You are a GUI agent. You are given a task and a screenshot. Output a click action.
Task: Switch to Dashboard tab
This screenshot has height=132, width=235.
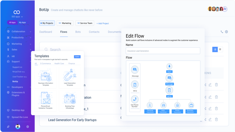46,32
